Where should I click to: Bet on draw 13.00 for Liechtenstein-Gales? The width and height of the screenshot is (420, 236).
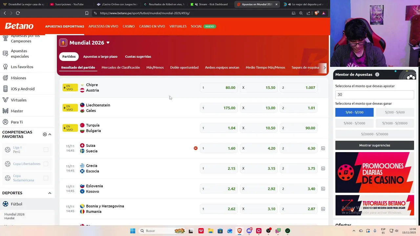[259, 108]
